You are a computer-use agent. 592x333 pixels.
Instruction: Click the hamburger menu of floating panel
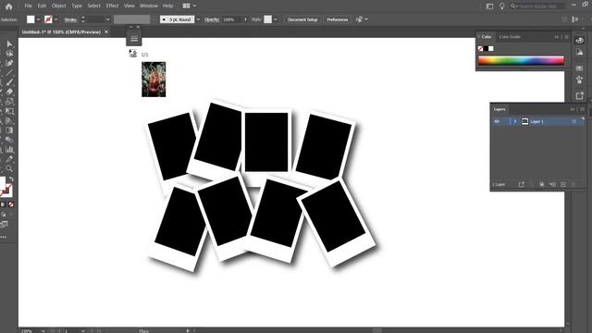click(x=134, y=39)
